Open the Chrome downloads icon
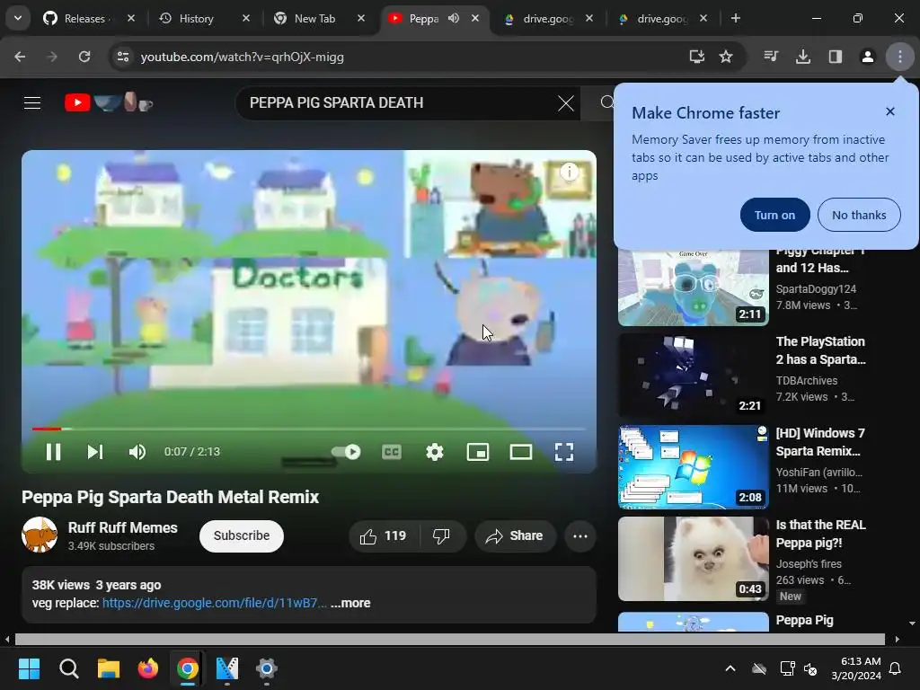 coord(802,57)
